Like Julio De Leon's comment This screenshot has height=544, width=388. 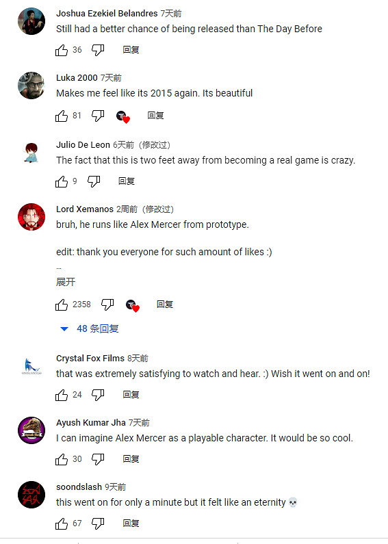62,181
